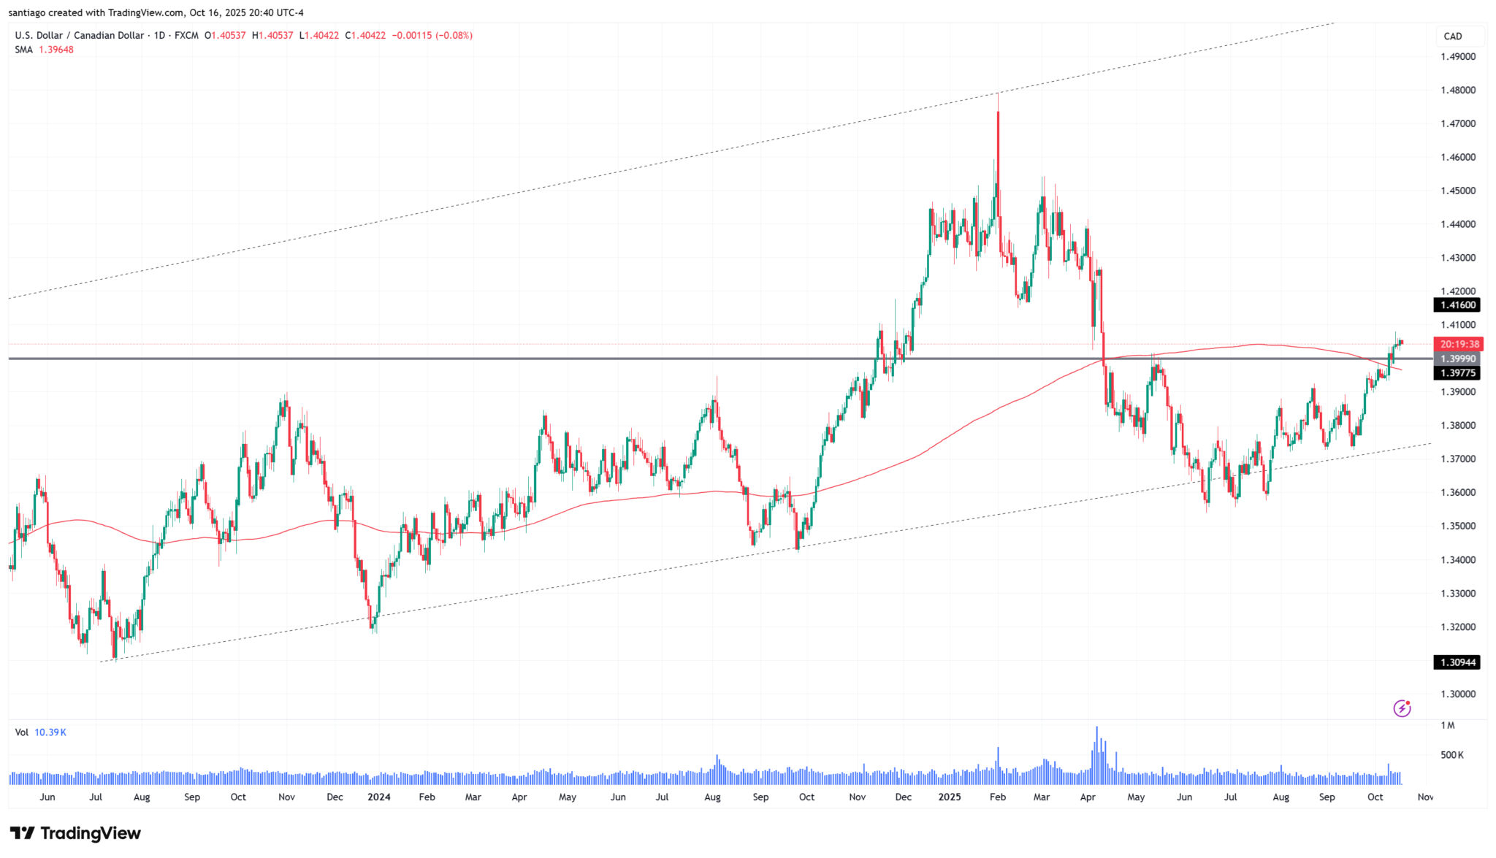Click the 1.30000 value on price scale
The image size is (1496, 858).
pos(1457,694)
